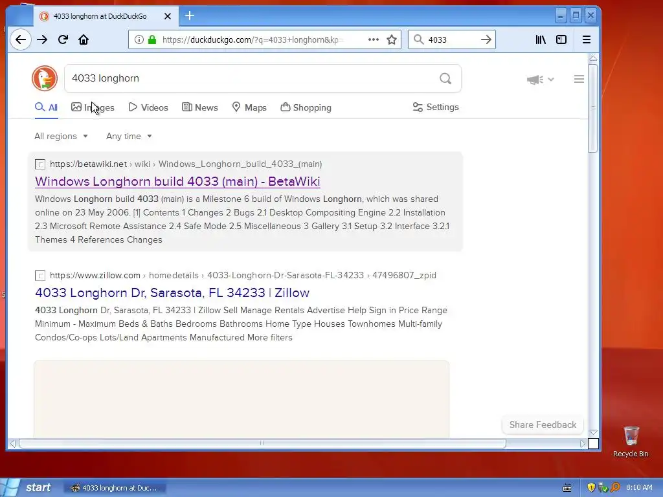Click the green padlock security icon

tap(152, 39)
